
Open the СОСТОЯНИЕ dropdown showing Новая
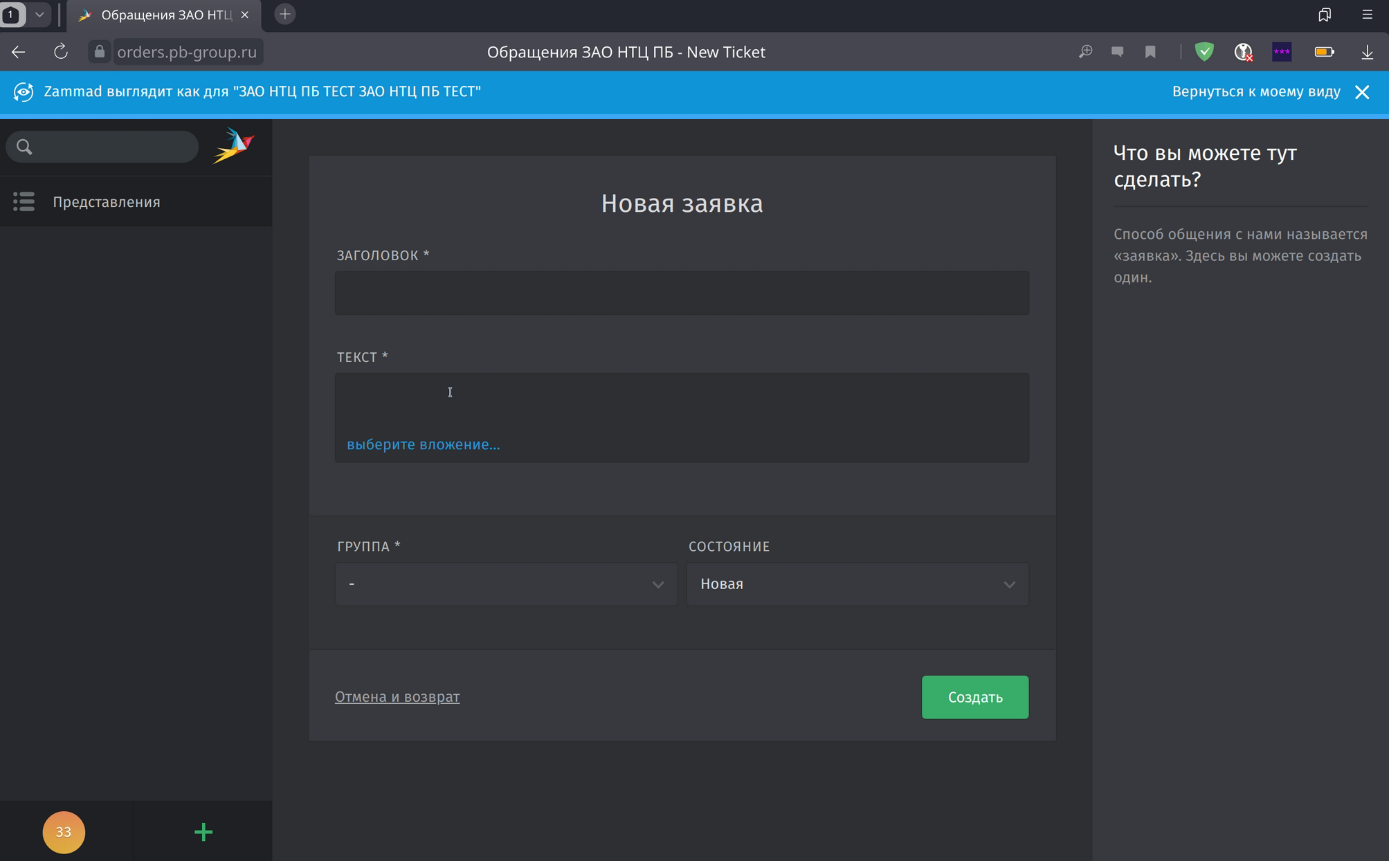[x=857, y=584]
